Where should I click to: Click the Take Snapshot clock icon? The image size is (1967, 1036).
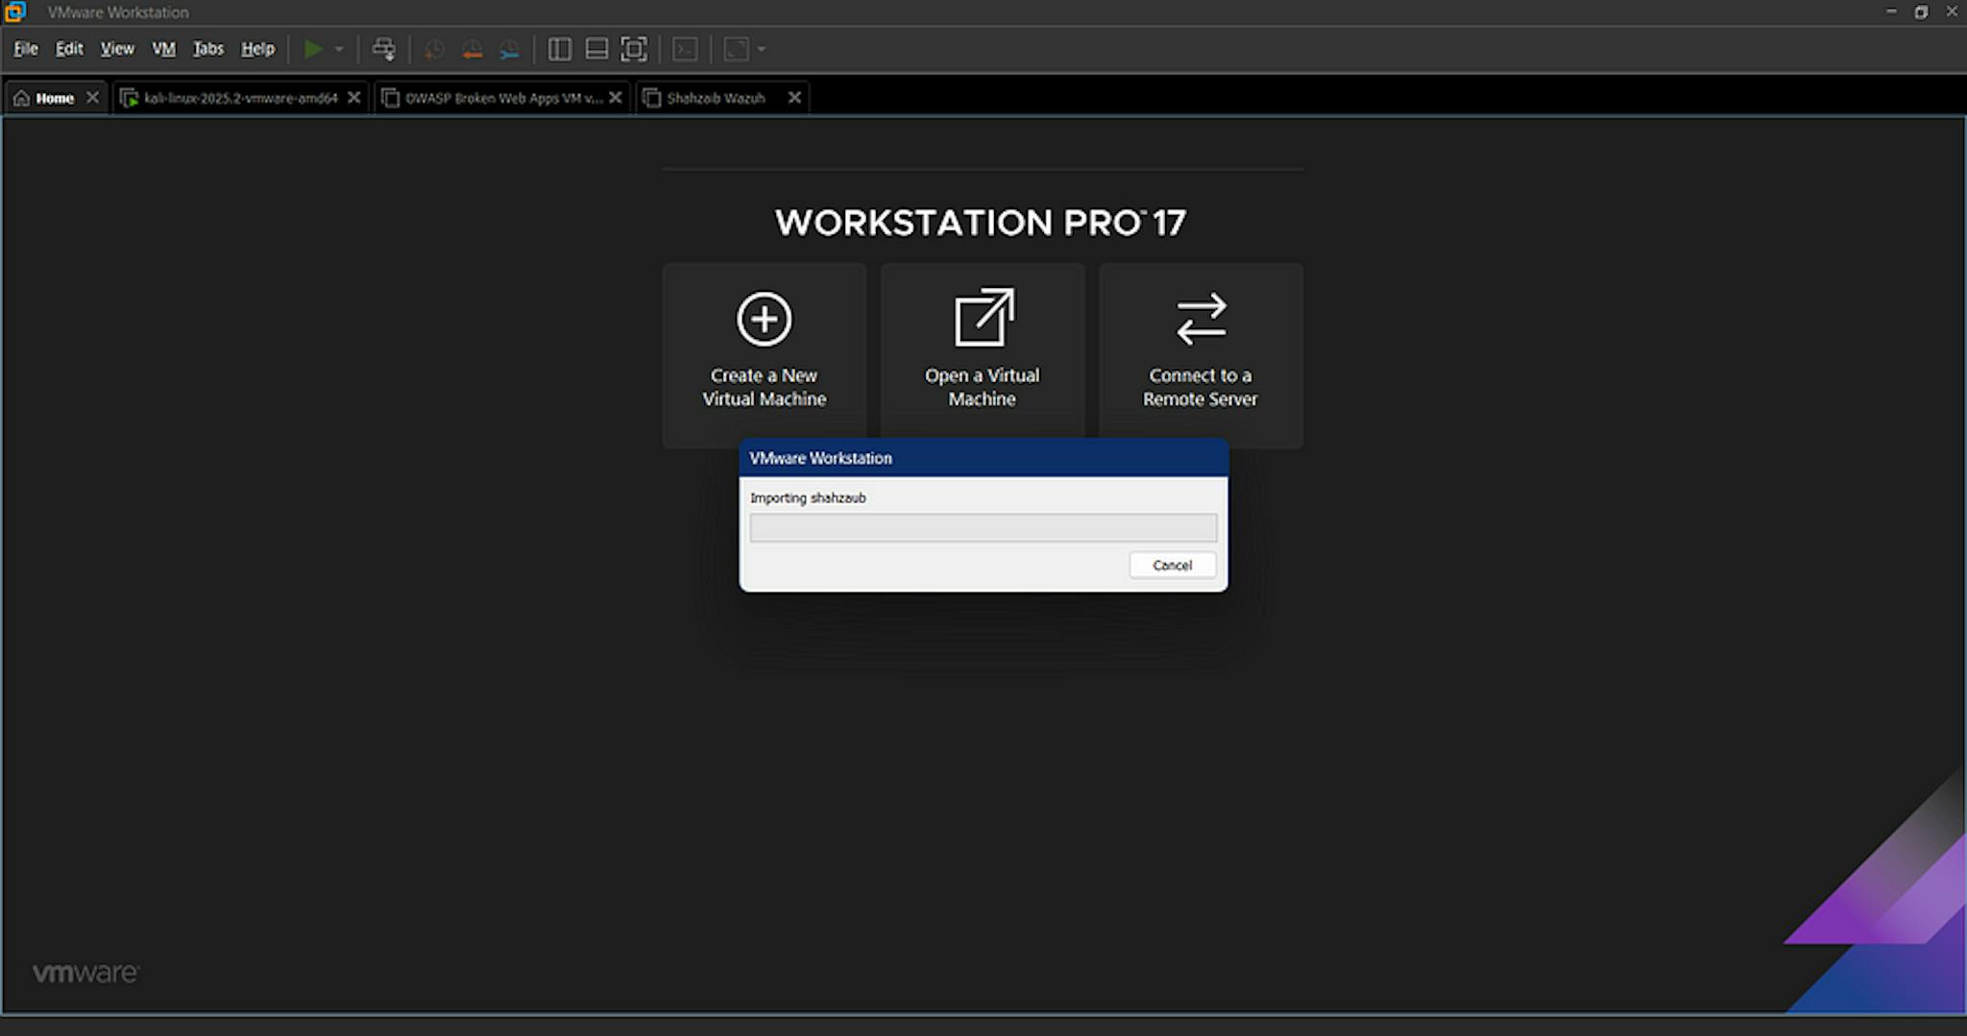coord(434,50)
